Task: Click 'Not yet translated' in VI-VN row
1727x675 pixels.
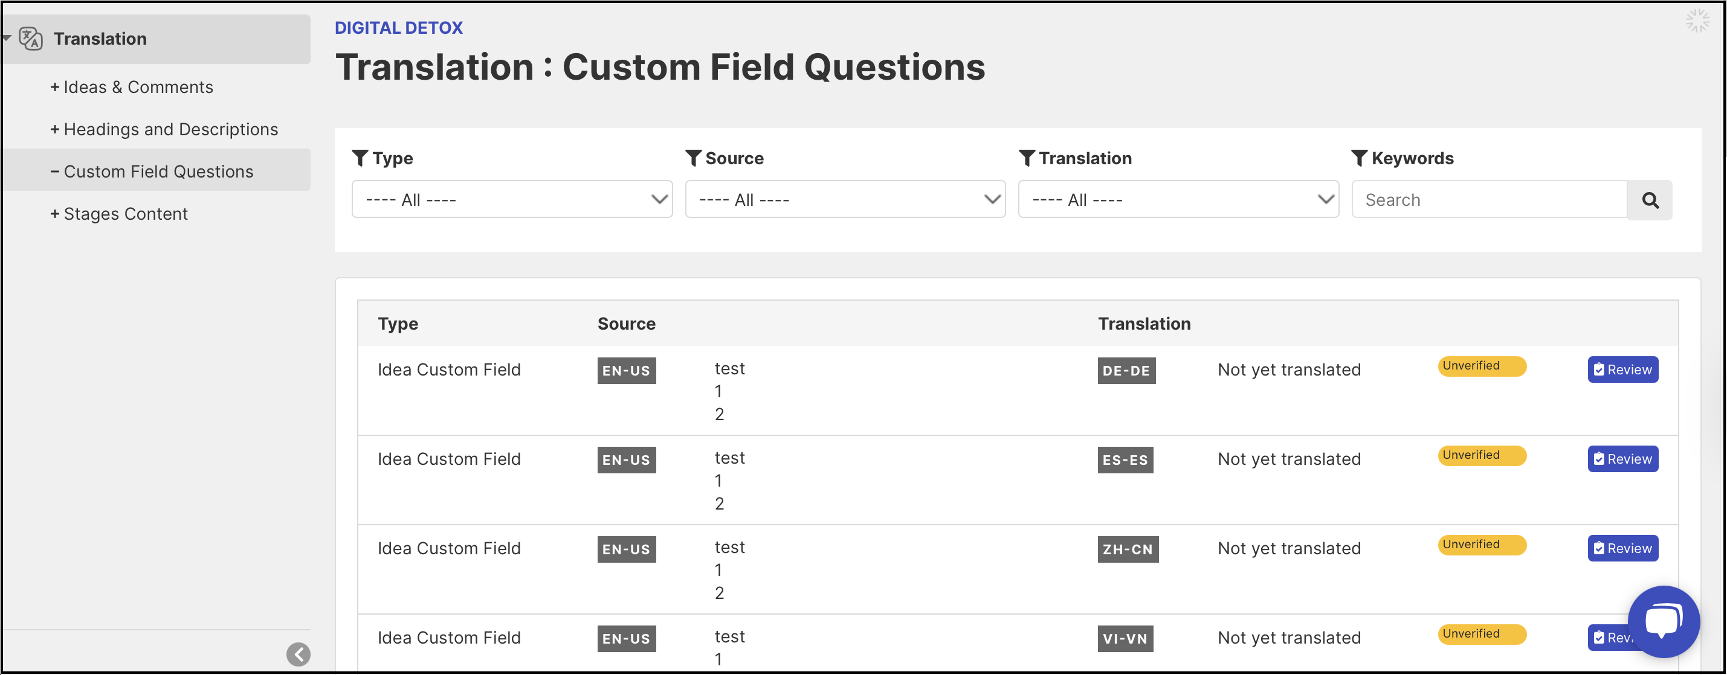Action: (x=1288, y=638)
